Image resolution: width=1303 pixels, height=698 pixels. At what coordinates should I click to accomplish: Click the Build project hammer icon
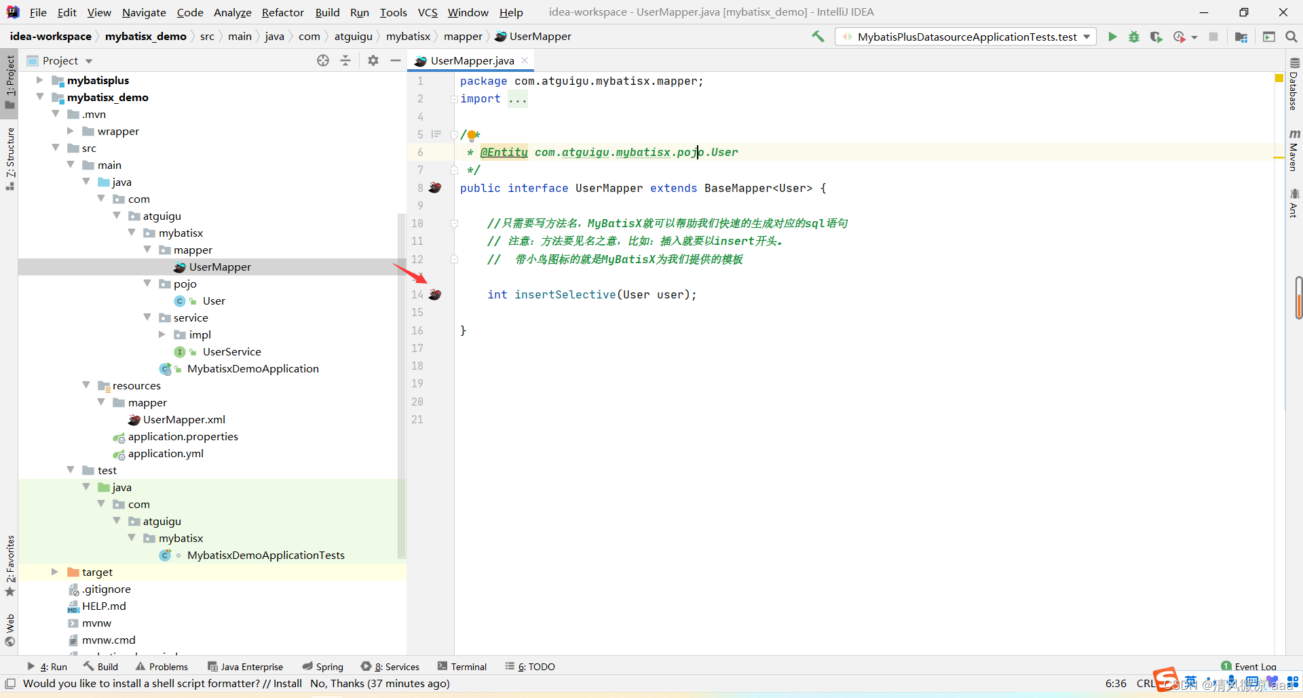click(818, 37)
